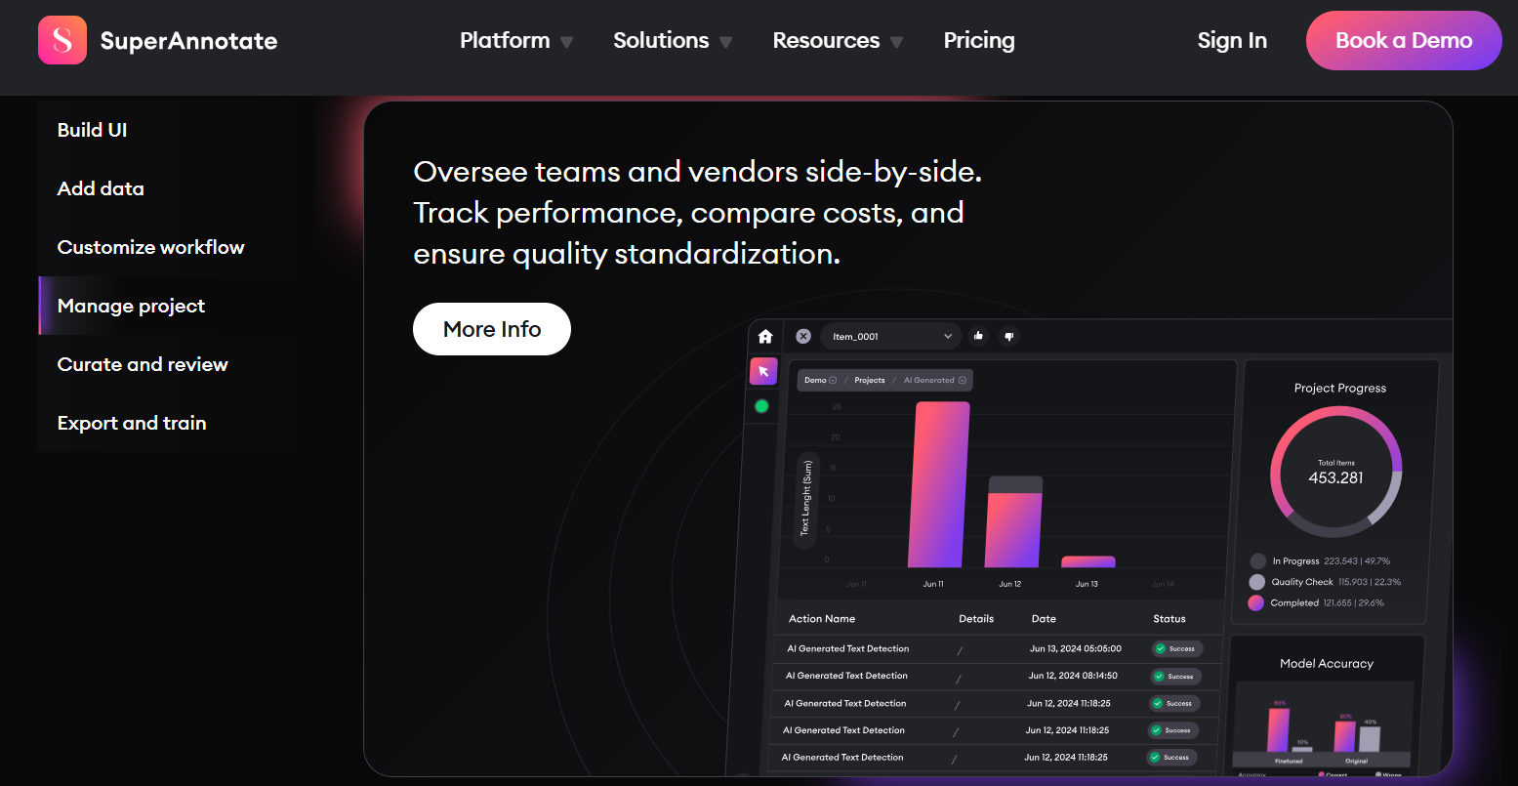Click the green status dot in the sidebar

(x=761, y=406)
